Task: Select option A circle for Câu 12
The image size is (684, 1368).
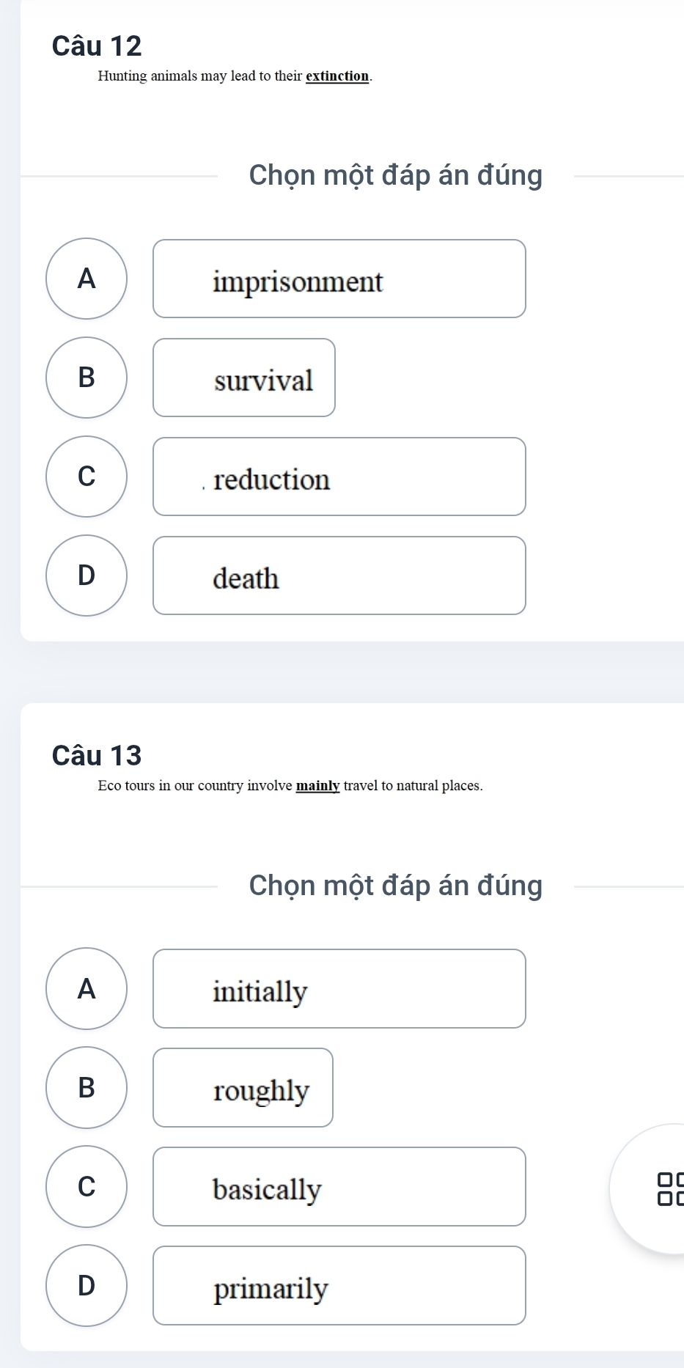Action: [x=87, y=279]
